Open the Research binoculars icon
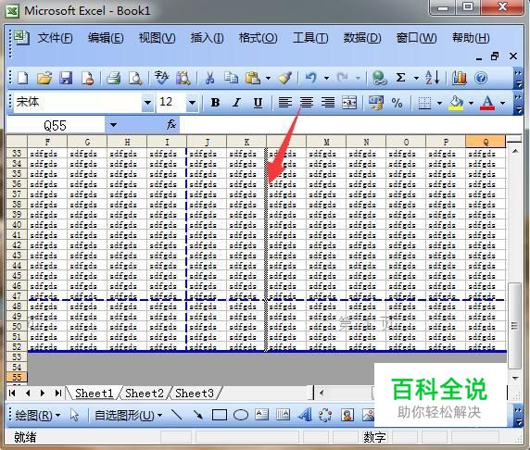 (x=183, y=78)
